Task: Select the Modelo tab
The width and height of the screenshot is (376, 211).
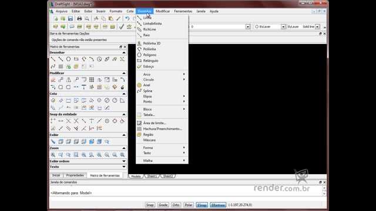Action: (136, 176)
